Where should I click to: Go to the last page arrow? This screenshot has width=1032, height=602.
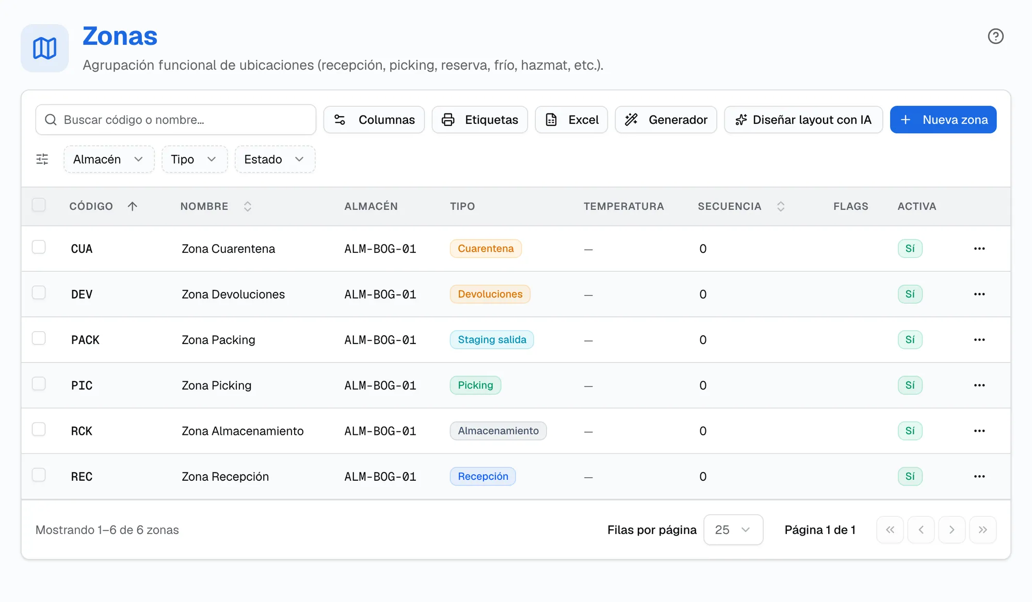click(x=982, y=530)
